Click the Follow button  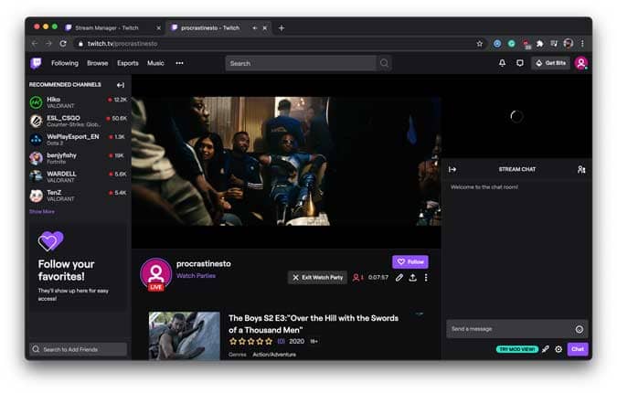(x=410, y=261)
